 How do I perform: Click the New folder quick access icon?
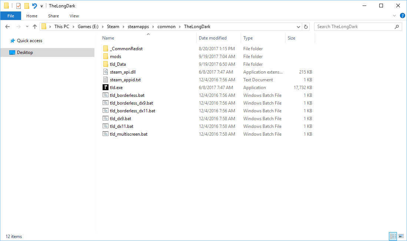coord(26,6)
